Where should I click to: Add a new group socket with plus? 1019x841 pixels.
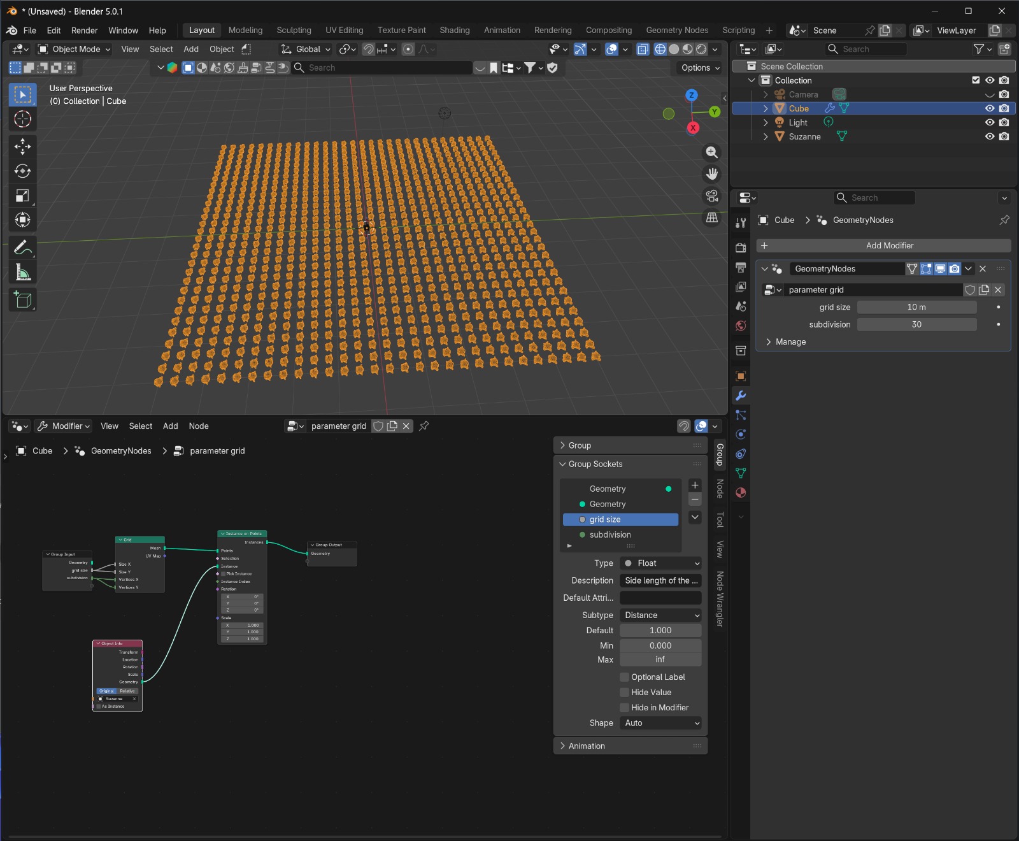click(x=695, y=485)
